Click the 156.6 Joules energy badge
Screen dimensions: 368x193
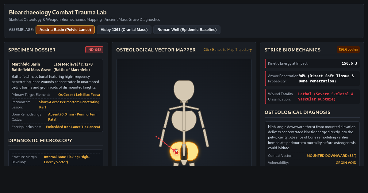tap(348, 50)
